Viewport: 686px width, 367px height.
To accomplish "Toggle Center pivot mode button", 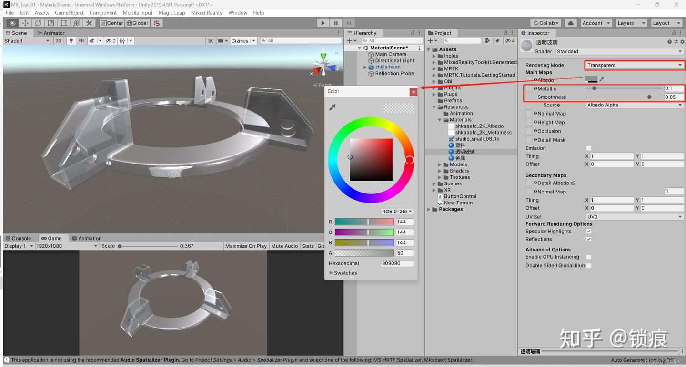I will coord(112,23).
